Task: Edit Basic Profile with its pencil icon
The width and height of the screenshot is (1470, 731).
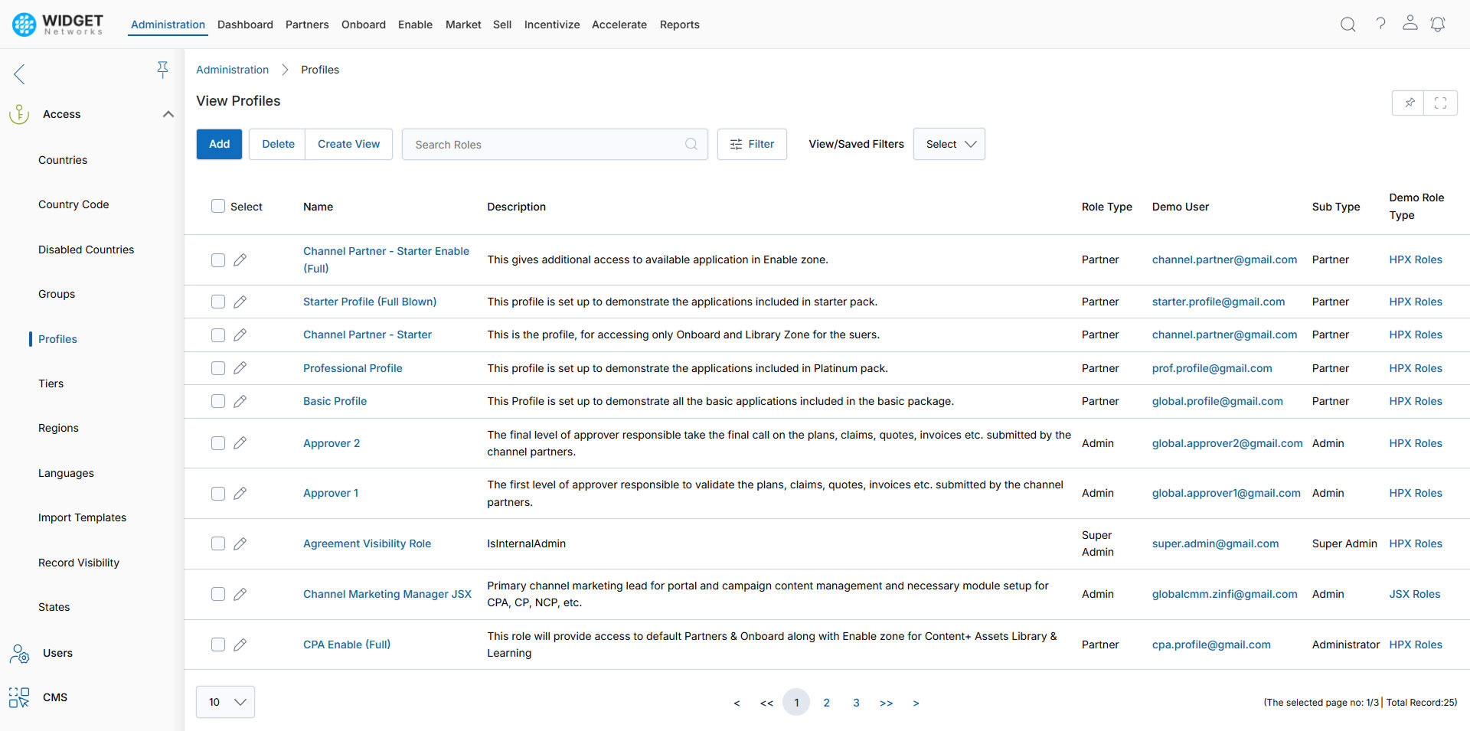Action: 240,401
